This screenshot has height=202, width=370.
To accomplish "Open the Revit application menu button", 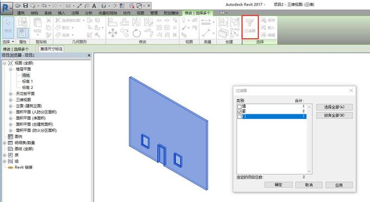I will [x=7, y=8].
